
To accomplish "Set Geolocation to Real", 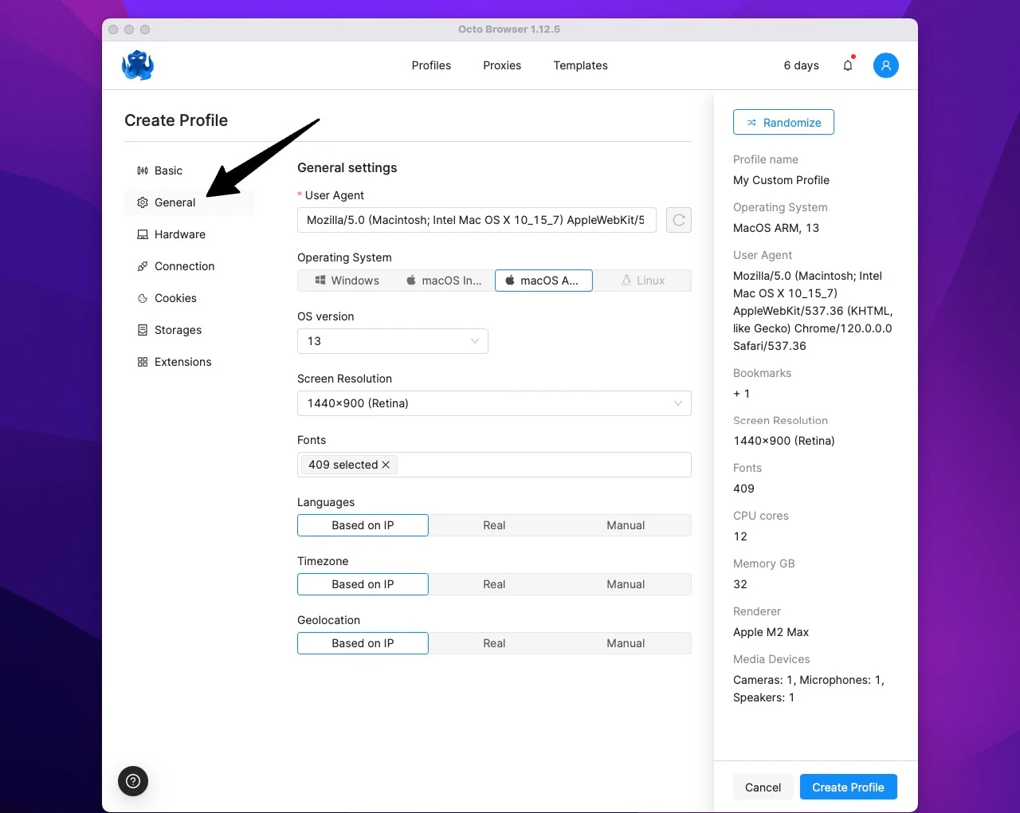I will click(494, 643).
